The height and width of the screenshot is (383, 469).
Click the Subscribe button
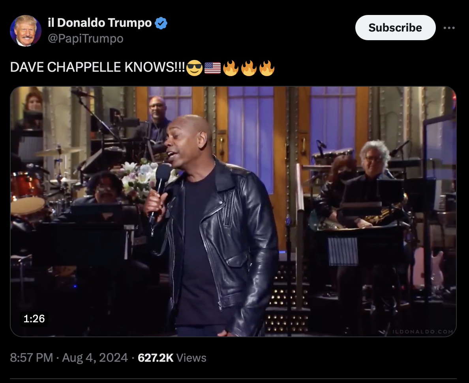(395, 28)
